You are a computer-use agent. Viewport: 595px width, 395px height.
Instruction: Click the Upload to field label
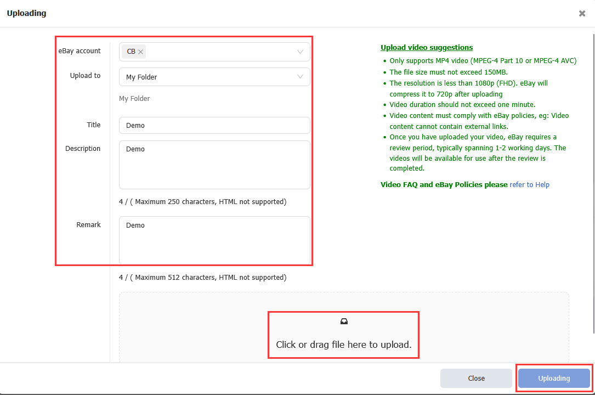click(85, 76)
